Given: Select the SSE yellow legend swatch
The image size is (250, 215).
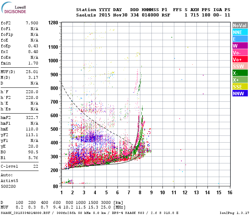Looking at the screenshot, I should [x=240, y=87].
